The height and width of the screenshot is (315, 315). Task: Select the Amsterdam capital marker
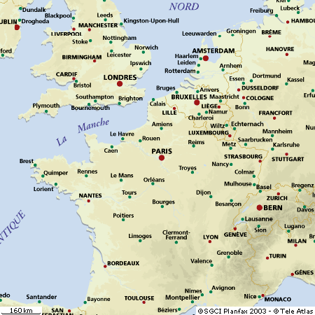206,58
